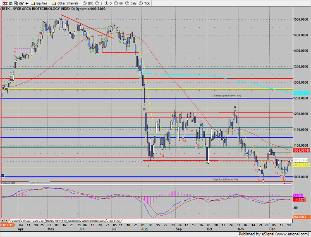Click the red -14.7275 MACD value label
This screenshot has width=311, height=237.
[299, 199]
